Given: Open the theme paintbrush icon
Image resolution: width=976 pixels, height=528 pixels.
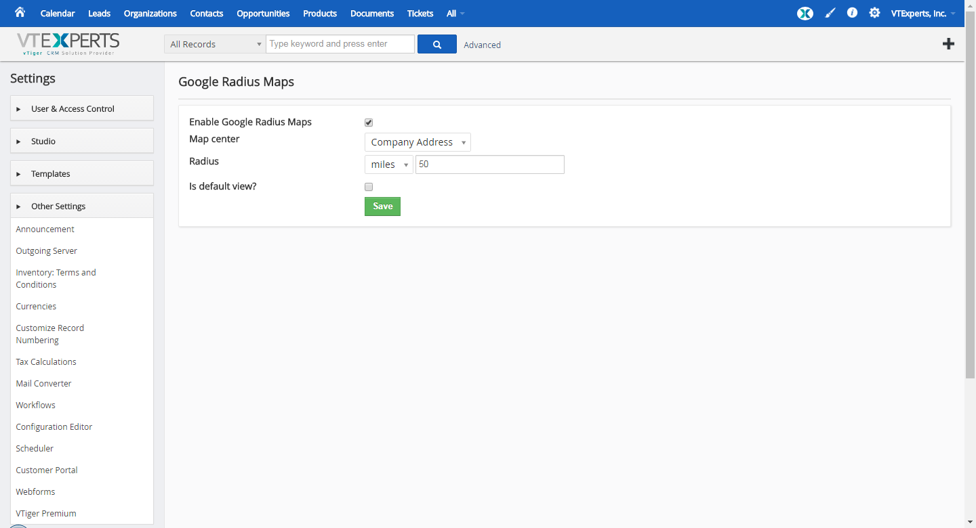Looking at the screenshot, I should point(830,13).
